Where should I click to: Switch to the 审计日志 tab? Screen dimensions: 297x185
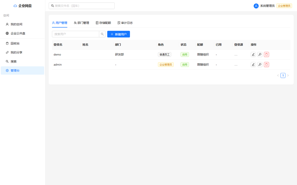[x=125, y=23]
